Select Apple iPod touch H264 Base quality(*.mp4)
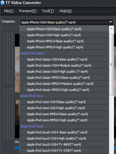 tap(64, 132)
